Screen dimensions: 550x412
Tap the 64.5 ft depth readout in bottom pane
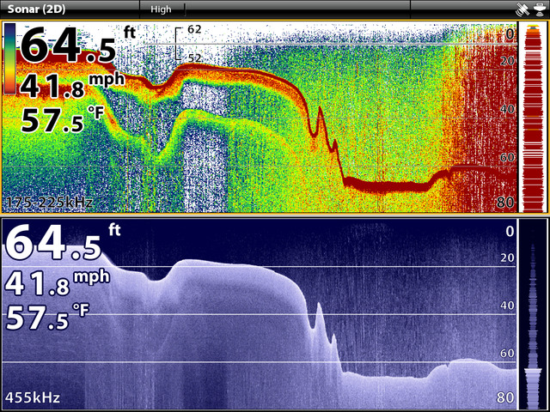tap(63, 243)
